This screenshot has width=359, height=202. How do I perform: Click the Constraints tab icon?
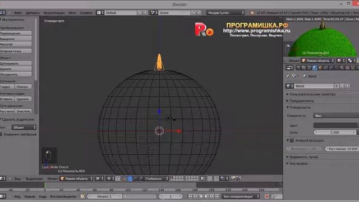point(325,67)
